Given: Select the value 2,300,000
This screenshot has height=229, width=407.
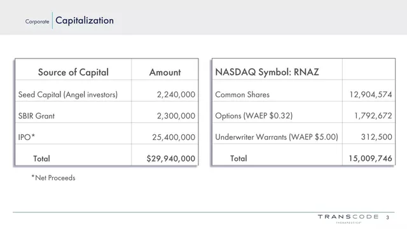Looking at the screenshot, I should tap(176, 116).
